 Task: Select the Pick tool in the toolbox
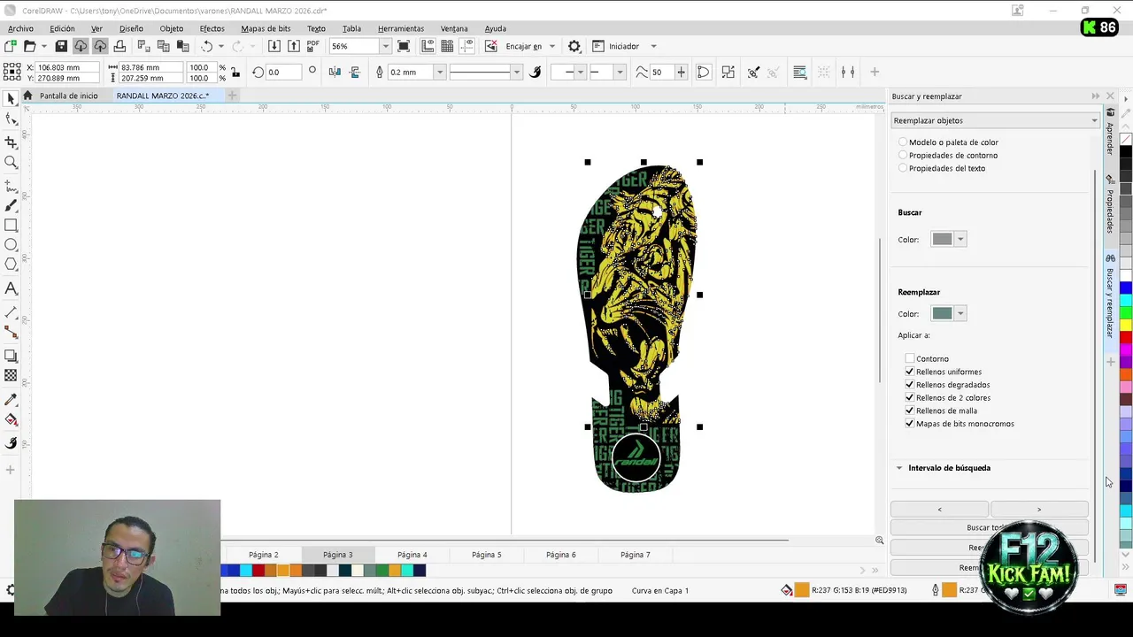tap(11, 99)
